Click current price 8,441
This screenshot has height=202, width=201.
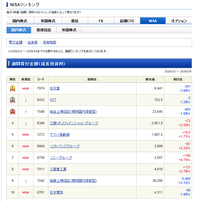tap(158, 88)
